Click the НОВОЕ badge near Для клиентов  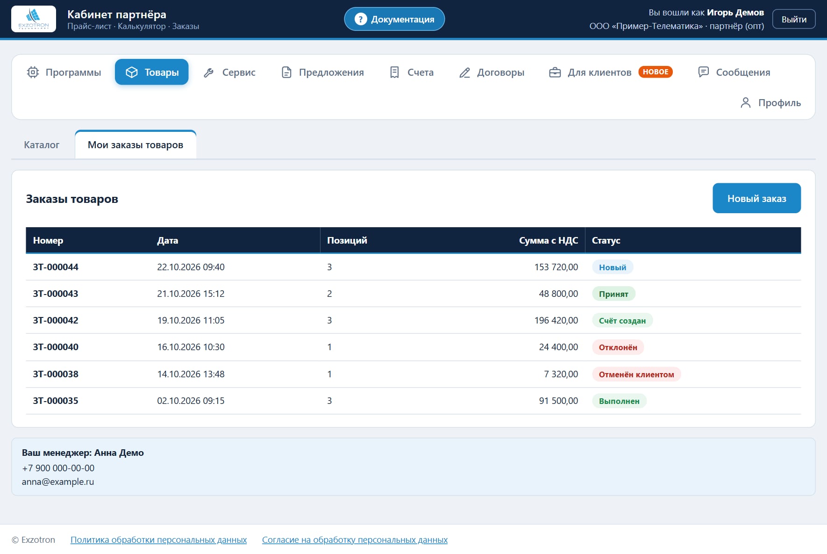[656, 72]
